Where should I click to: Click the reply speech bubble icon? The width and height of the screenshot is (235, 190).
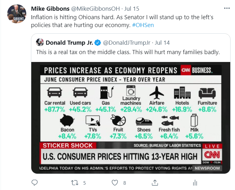[34, 182]
